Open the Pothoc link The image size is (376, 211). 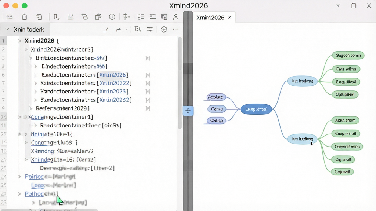(34, 194)
